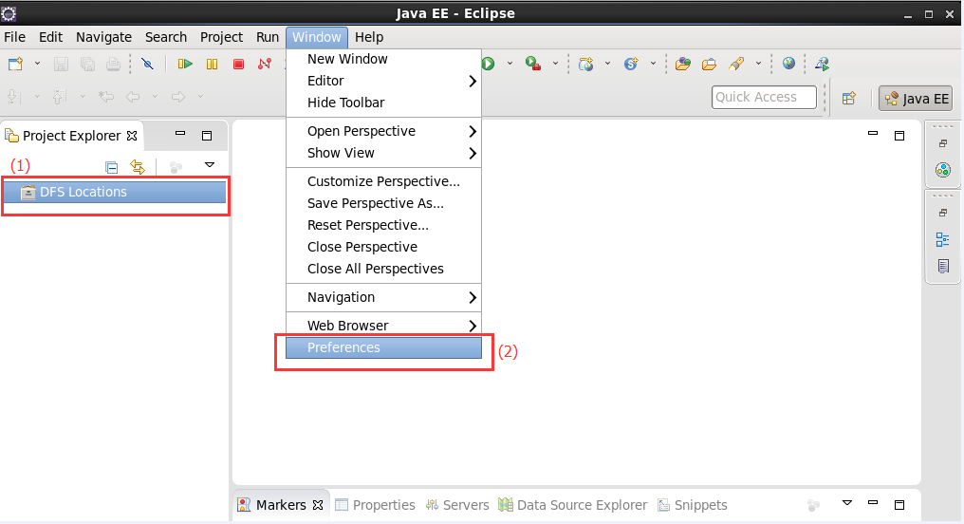Expand the Open Perspective submenu
The height and width of the screenshot is (524, 964).
383,131
